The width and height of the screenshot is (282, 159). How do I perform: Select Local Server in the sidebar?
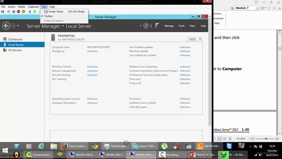click(22, 45)
